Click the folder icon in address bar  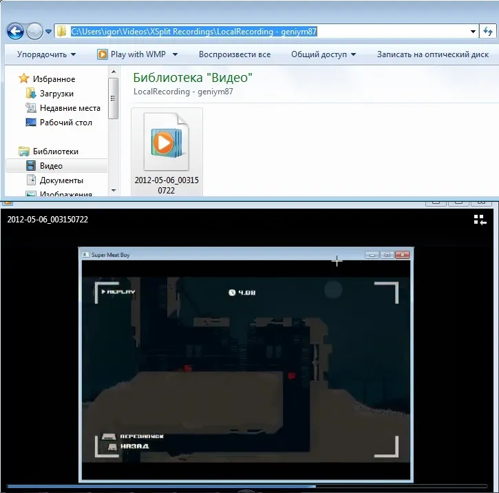62,31
